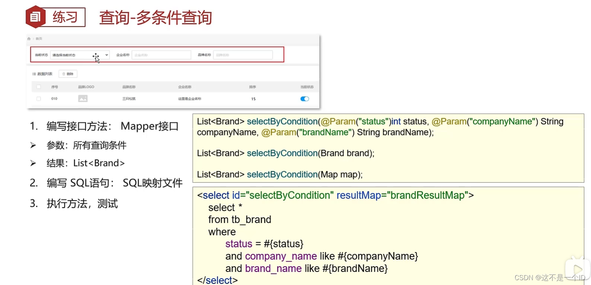
Task: Click the 'from tb_brand' SQL line
Action: pos(240,219)
